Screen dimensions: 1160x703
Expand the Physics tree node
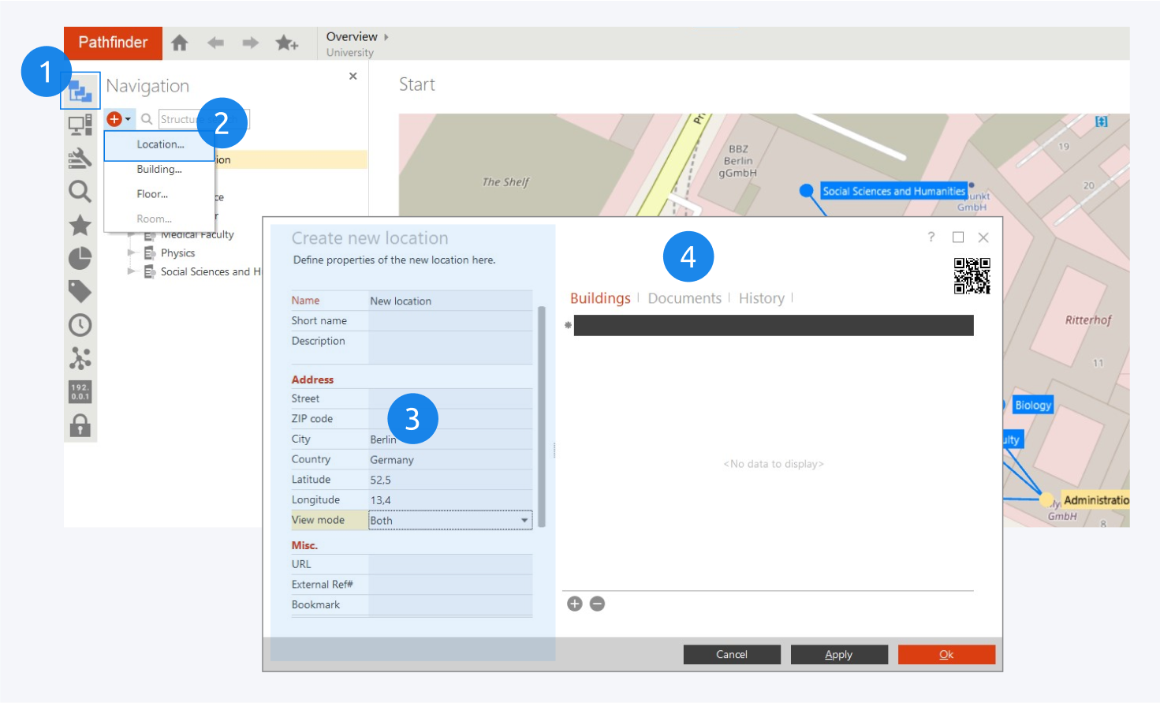coord(132,253)
